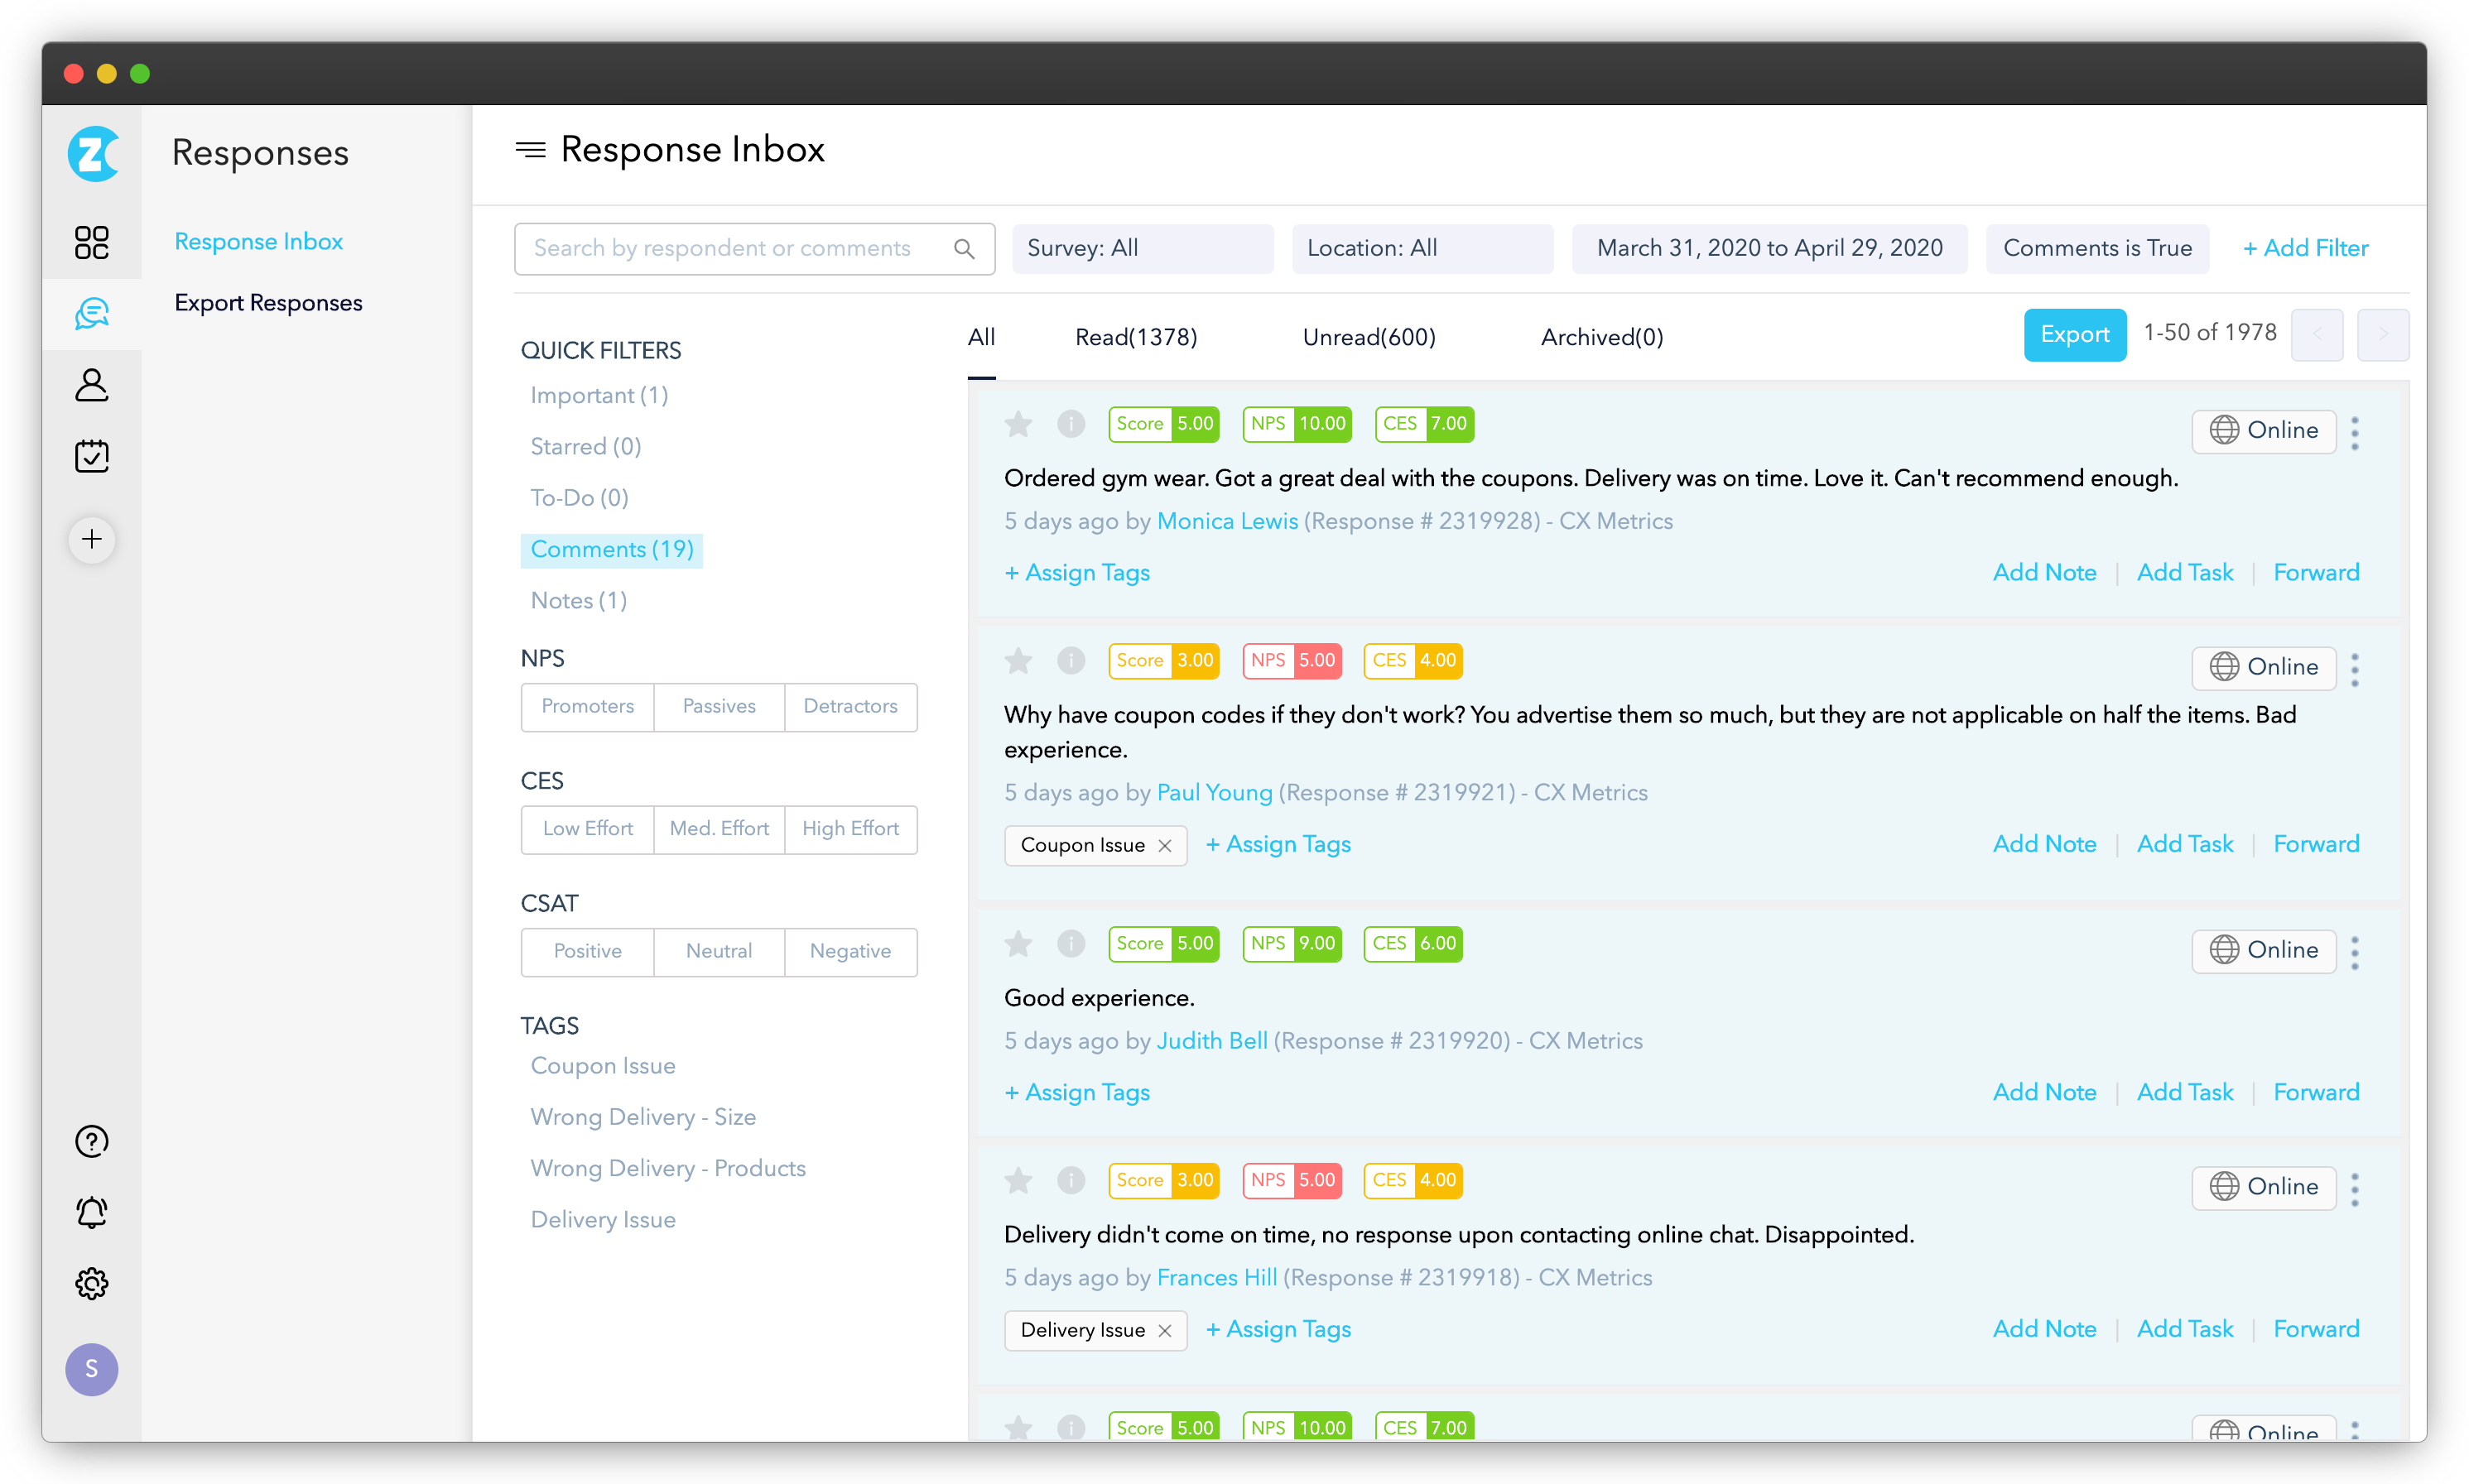Open three-dot menu on Paul Young's response

[2355, 670]
